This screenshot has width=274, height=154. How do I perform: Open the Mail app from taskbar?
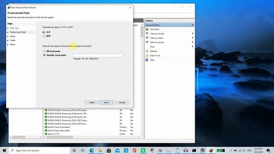pos(117,150)
